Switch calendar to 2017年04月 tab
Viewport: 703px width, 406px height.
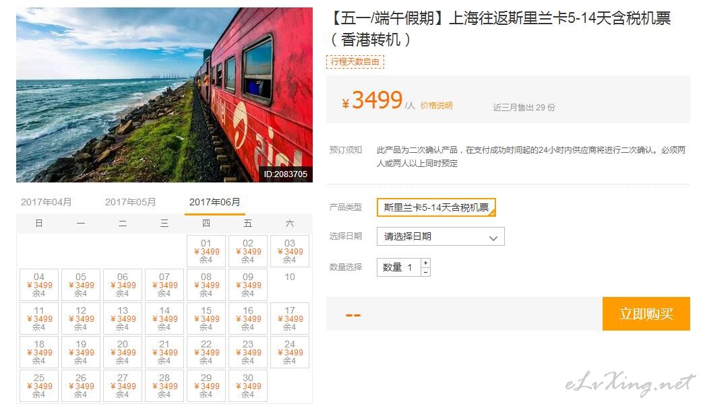point(47,202)
